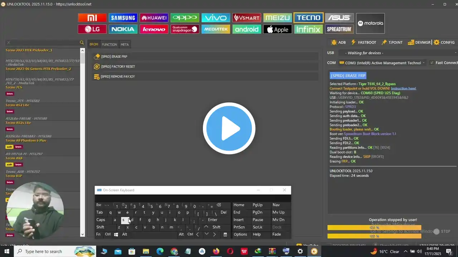Select the OPPO brand logo
458x257 pixels.
pos(185,18)
